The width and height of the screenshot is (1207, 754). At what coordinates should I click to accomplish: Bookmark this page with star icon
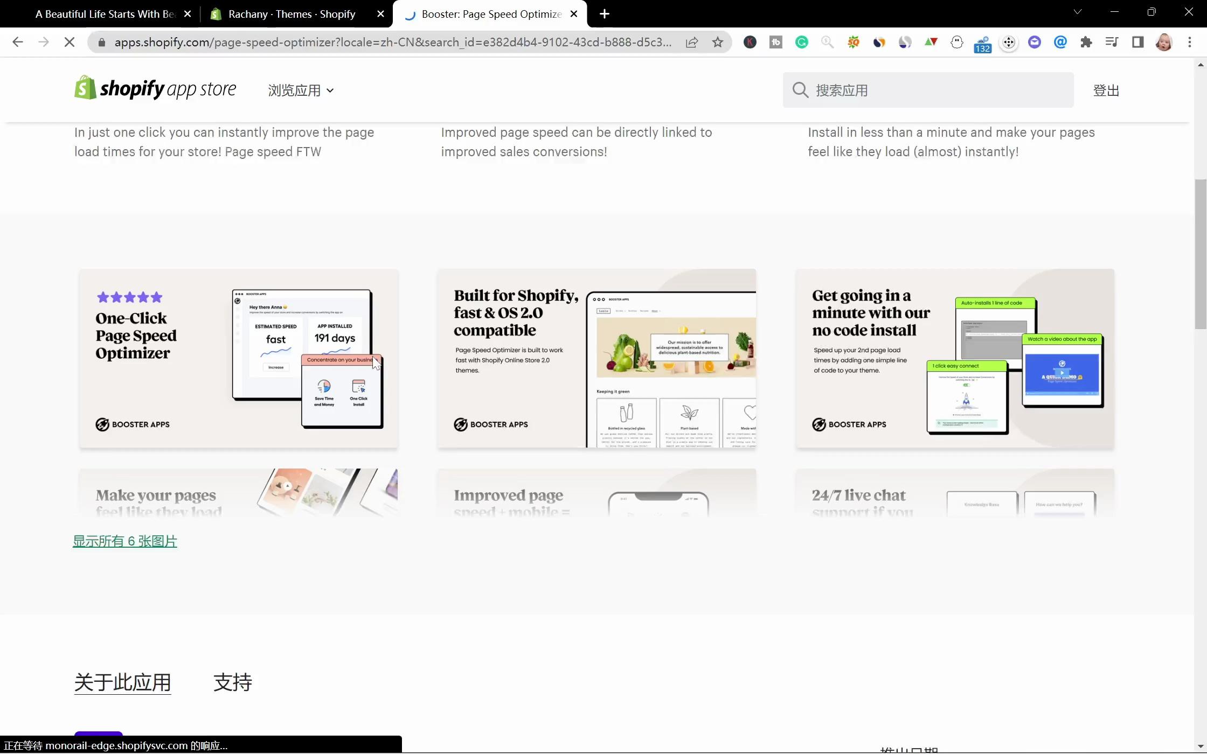point(717,42)
